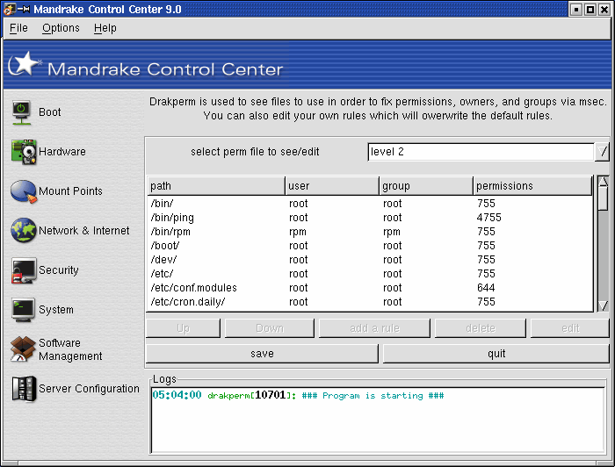
Task: Click the Software Management label
Action: click(70, 349)
